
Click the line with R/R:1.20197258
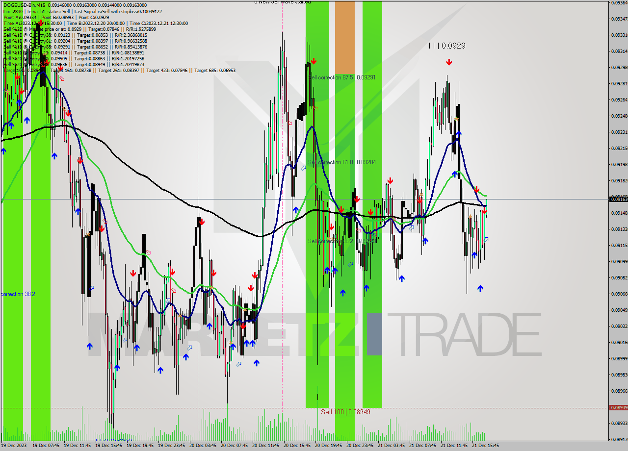[x=74, y=58]
